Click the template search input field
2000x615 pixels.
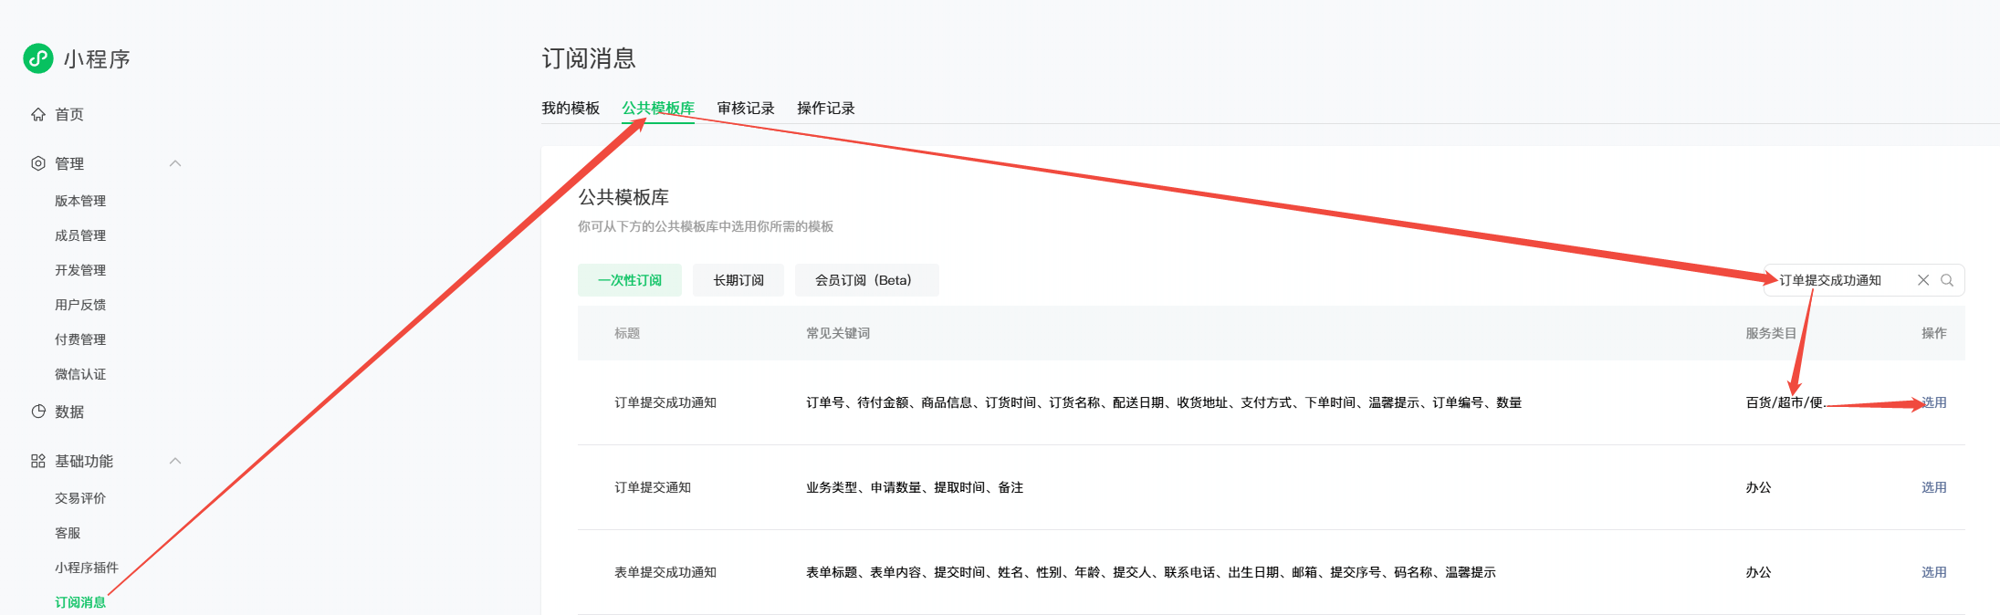[x=1839, y=280]
